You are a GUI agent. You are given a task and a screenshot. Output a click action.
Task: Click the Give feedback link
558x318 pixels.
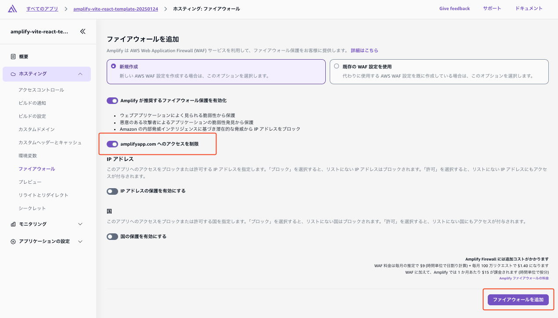tap(454, 8)
